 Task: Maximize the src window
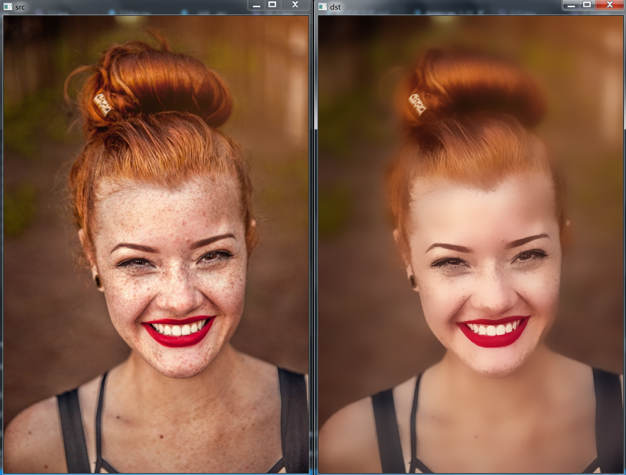[x=272, y=5]
